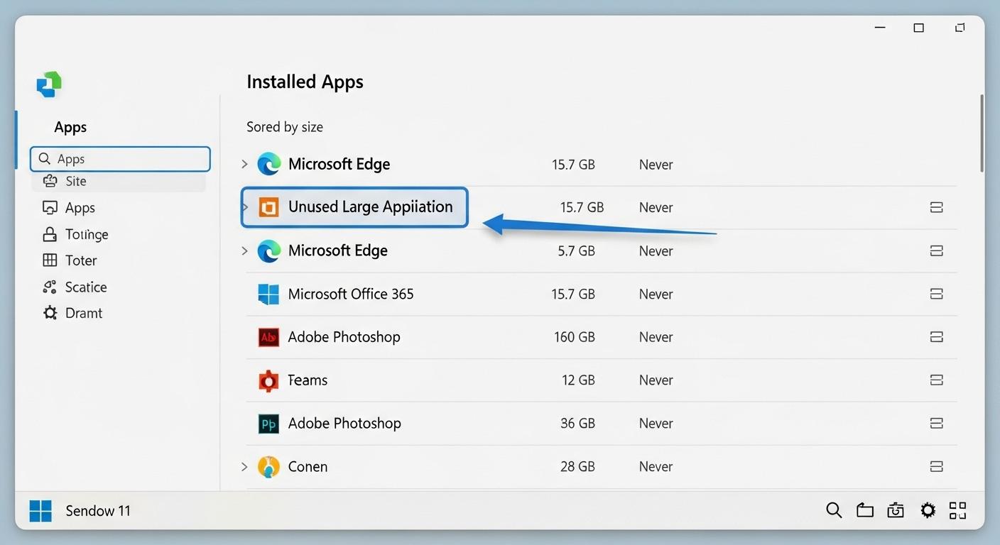This screenshot has width=1000, height=545.
Task: Toggle the control on the Microsoft Office 365 row
Action: [936, 294]
